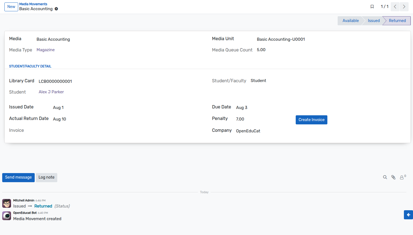The image size is (413, 235).
Task: Click the Media Unit field Basic Accounting-U0001
Action: 281,39
